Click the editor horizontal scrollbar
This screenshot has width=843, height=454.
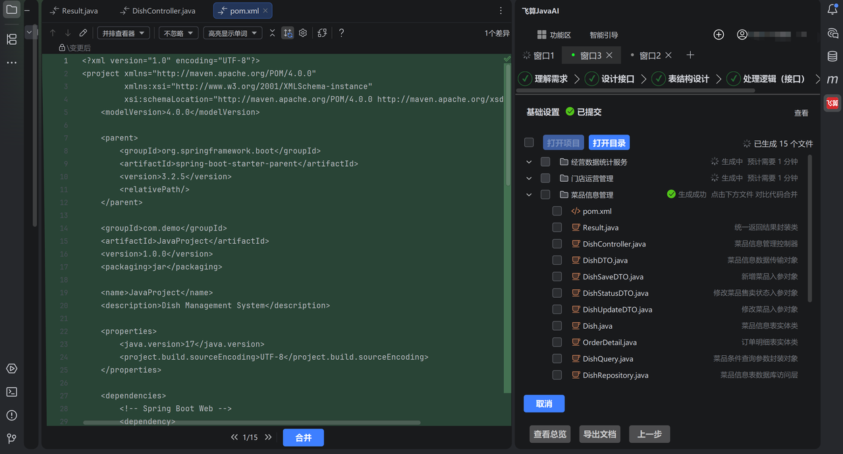coord(252,422)
